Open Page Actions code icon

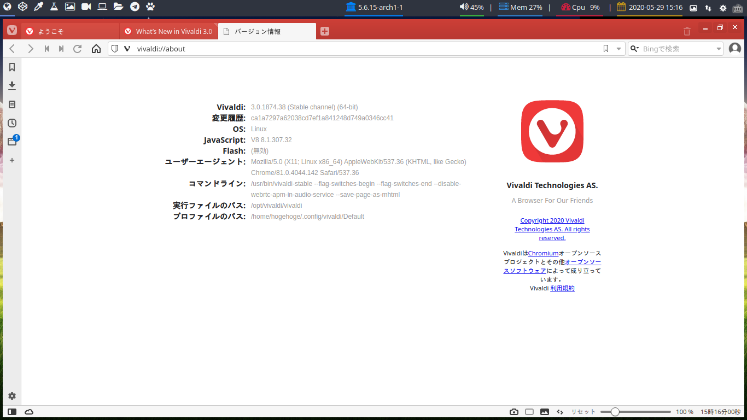(x=560, y=412)
